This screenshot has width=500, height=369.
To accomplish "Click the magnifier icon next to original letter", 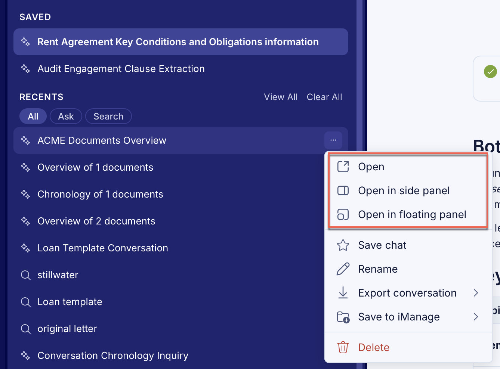I will coord(25,329).
